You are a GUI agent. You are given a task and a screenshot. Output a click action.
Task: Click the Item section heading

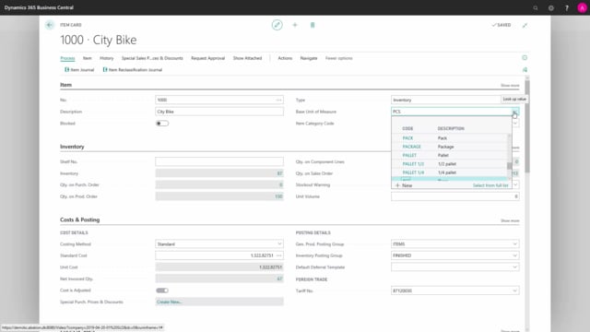(x=65, y=85)
